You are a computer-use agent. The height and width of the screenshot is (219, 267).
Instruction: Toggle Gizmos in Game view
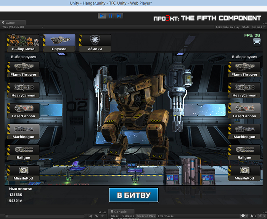point(257,27)
